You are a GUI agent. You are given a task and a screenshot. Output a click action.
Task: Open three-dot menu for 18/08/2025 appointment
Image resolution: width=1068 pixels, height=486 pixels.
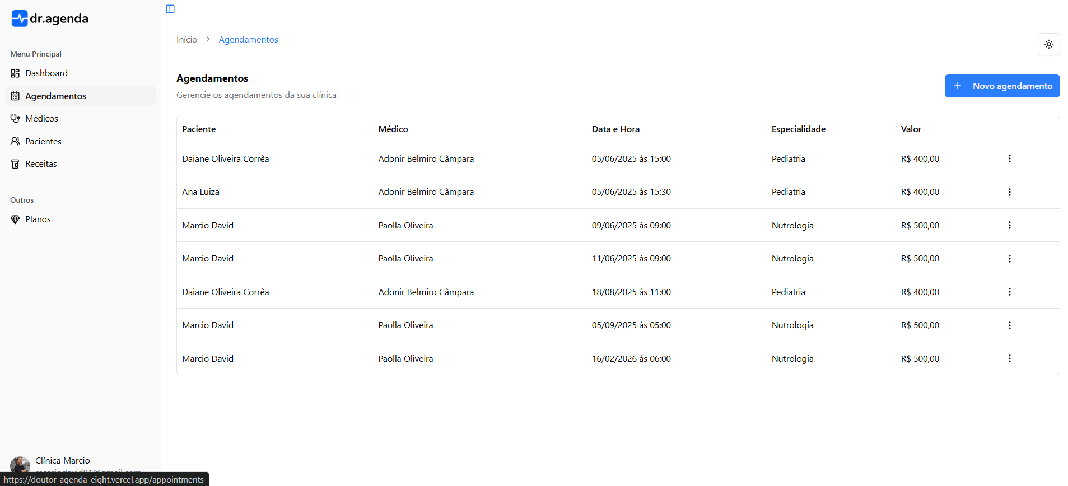(x=1009, y=292)
